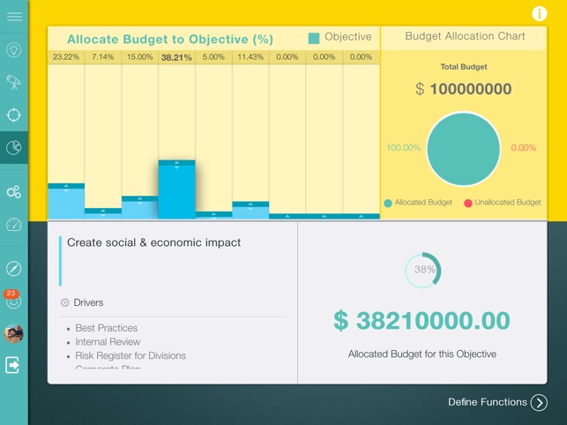Select the 11.43% column header
567x425 pixels.
[x=250, y=57]
